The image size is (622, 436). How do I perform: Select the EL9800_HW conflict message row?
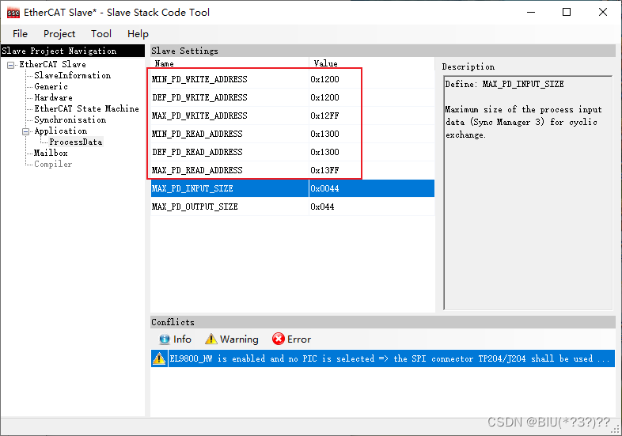383,358
